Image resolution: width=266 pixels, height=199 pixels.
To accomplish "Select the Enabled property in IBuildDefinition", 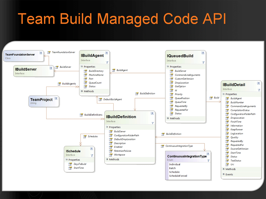I will [x=118, y=147].
